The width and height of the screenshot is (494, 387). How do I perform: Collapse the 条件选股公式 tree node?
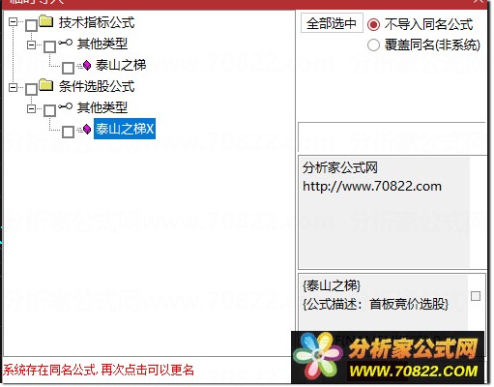tap(13, 87)
